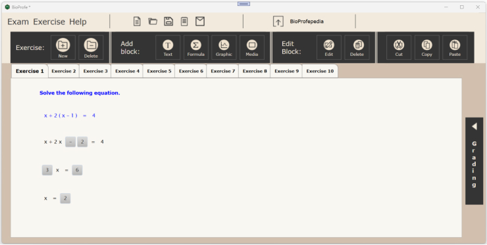Open the Exam menu

(18, 22)
